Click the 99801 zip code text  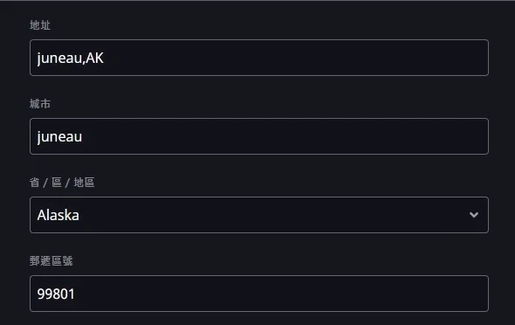tap(56, 294)
